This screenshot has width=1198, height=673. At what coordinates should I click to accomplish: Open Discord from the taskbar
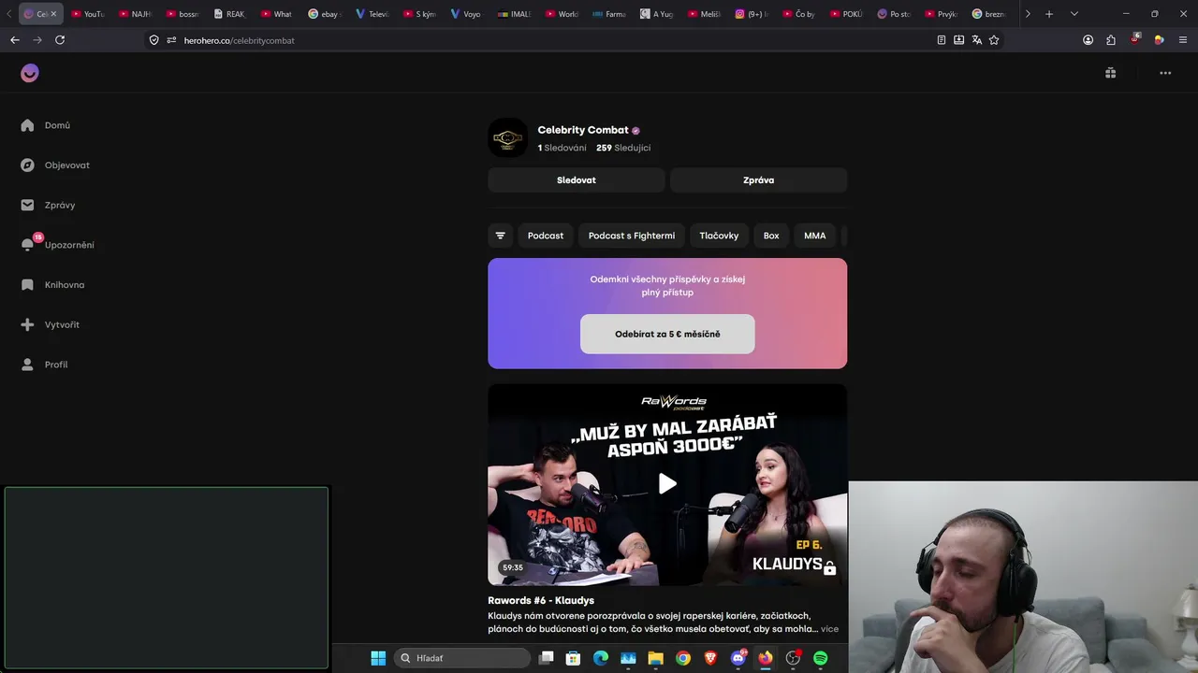[x=738, y=658]
